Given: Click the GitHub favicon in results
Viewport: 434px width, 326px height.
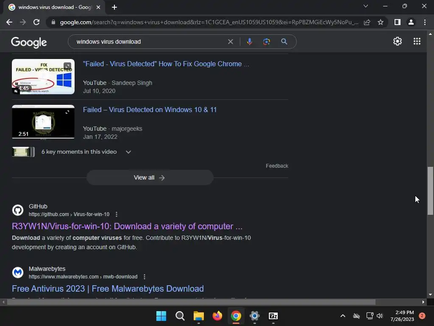Looking at the screenshot, I should [18, 210].
